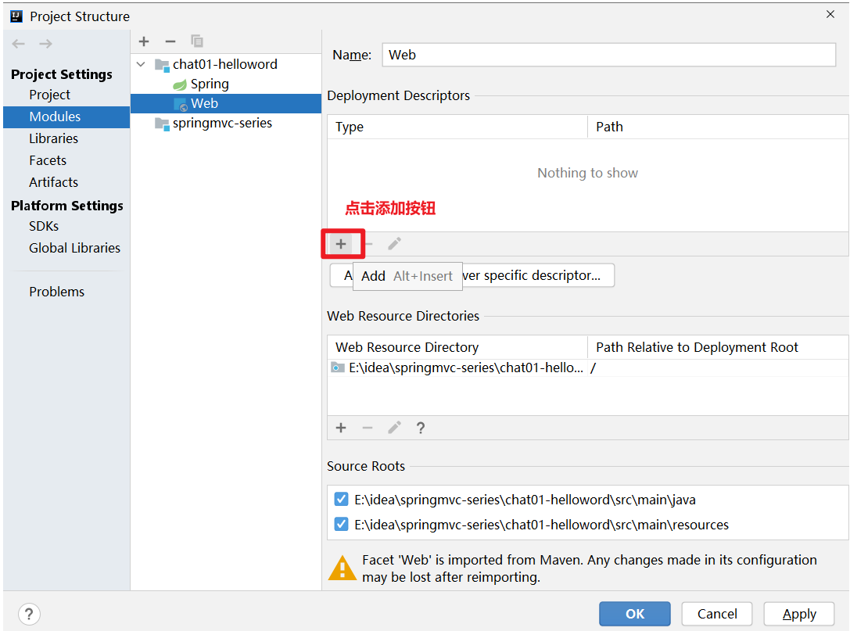Click the edit pencil under Deployment Descriptors
The width and height of the screenshot is (850, 631).
[x=395, y=244]
